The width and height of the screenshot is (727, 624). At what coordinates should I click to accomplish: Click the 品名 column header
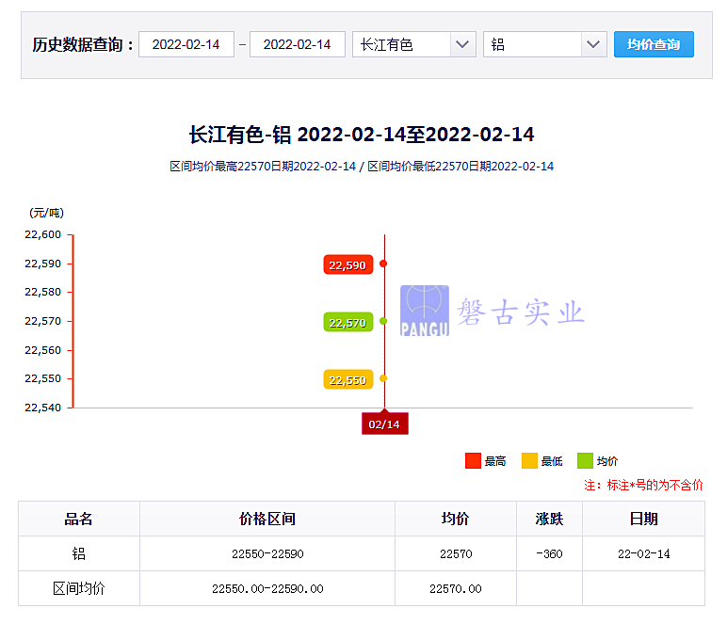[x=79, y=519]
